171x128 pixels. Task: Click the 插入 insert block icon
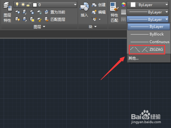point(84,7)
